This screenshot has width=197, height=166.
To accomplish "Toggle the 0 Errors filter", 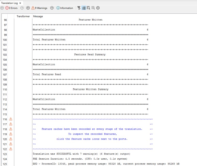I will click(11, 8).
